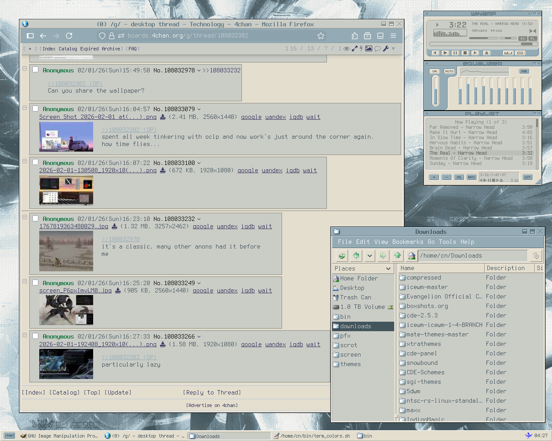The image size is (552, 441).
Task: Open the View menu in Downloads window
Action: click(381, 242)
